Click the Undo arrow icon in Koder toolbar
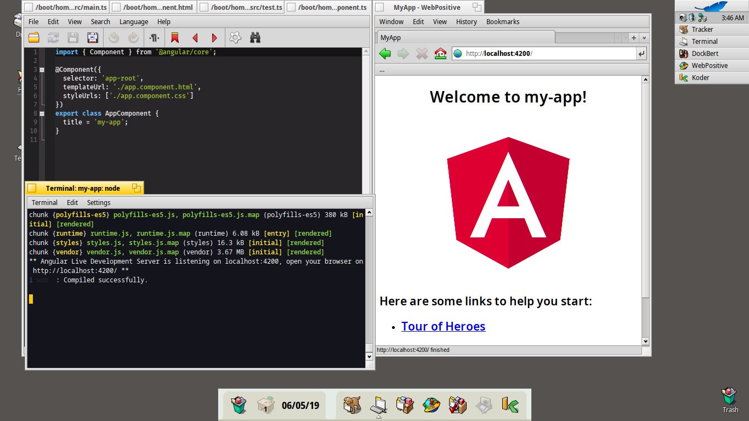 (114, 38)
